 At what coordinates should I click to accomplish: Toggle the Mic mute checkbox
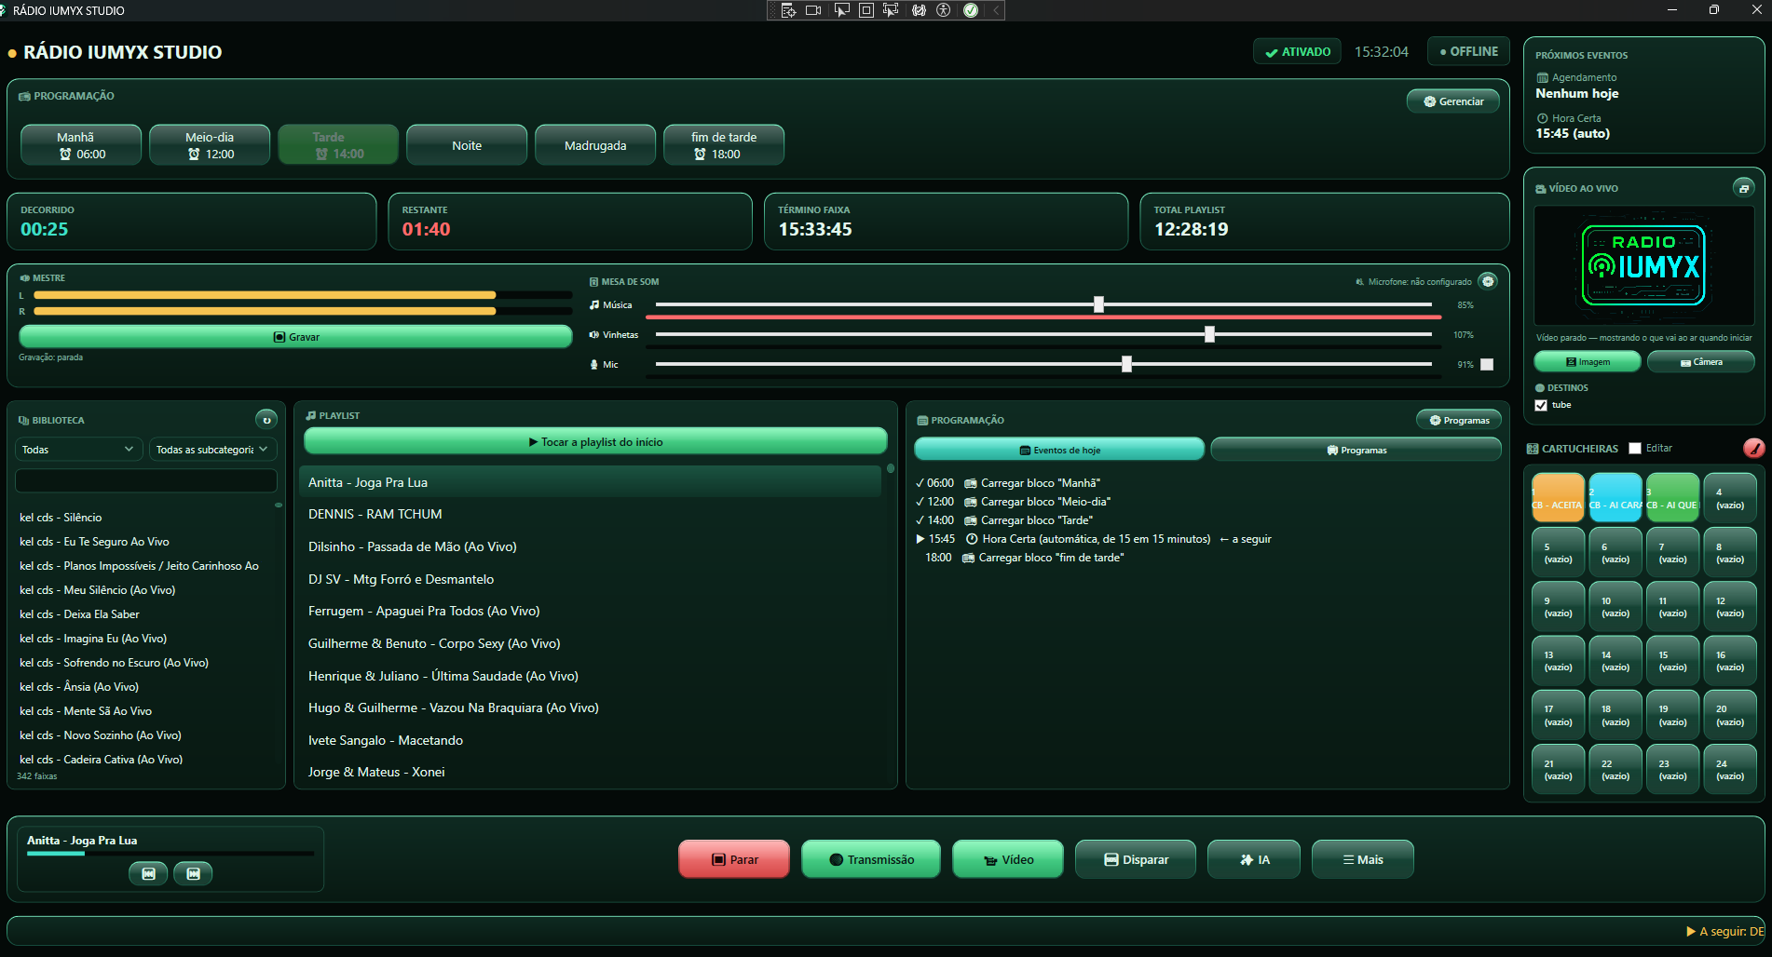coord(1487,364)
